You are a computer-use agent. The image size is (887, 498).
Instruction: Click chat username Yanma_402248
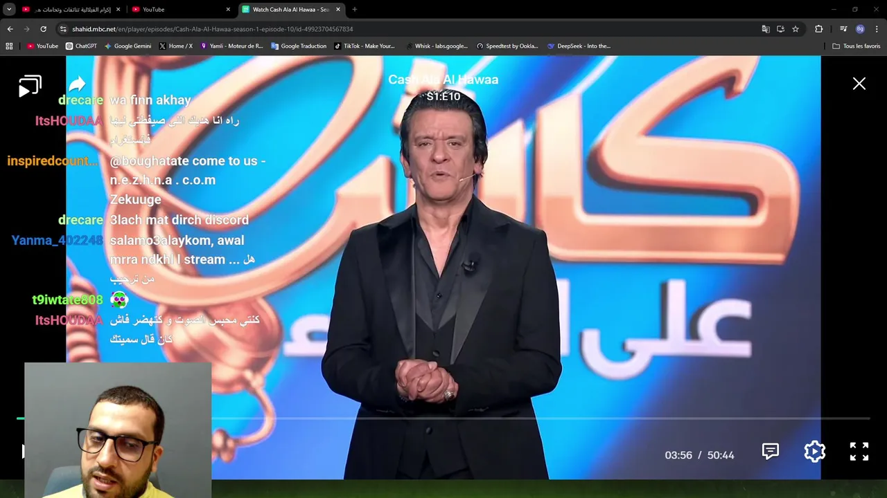coord(57,240)
